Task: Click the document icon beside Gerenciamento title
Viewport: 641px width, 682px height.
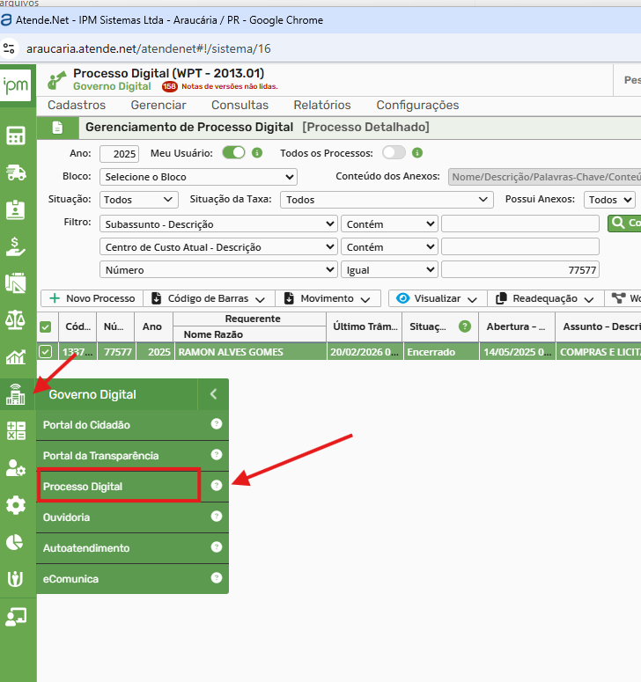Action: 57,128
